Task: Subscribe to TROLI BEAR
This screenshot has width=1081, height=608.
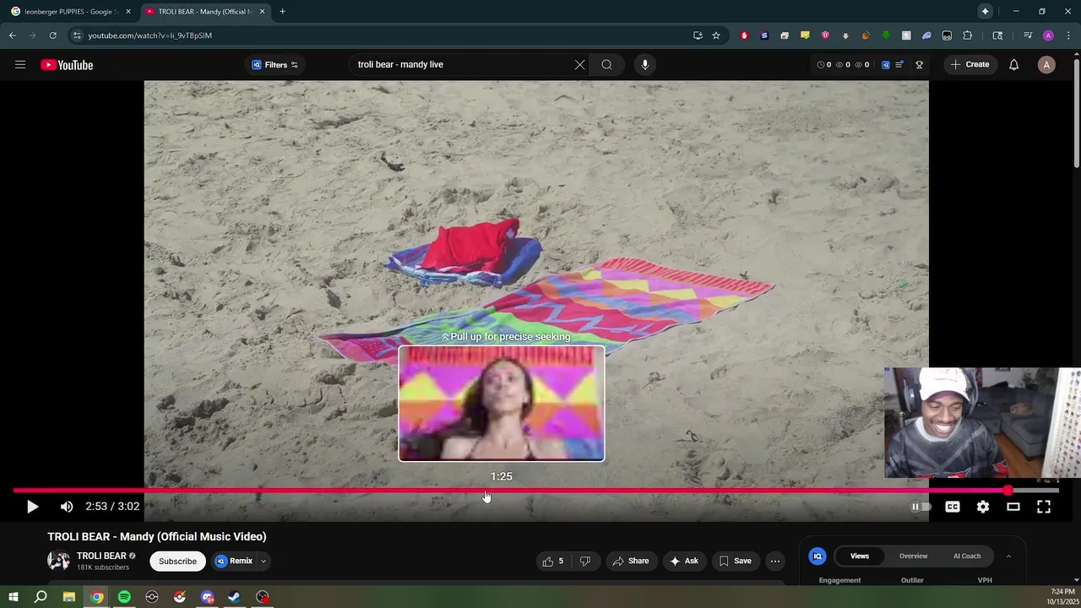Action: coord(177,561)
